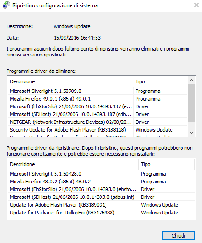202x243 pixels.
Task: Click the System Restore title bar icon
Action: coord(6,5)
